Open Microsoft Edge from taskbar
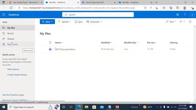196x110 pixels. pyautogui.click(x=79, y=107)
